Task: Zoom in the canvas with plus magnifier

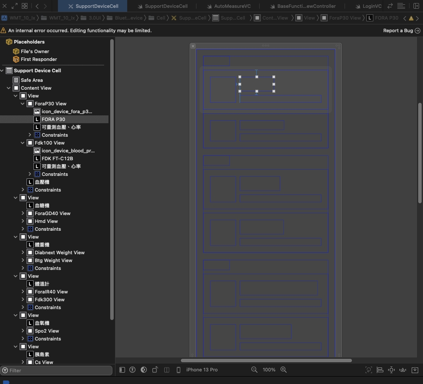Action: click(284, 370)
